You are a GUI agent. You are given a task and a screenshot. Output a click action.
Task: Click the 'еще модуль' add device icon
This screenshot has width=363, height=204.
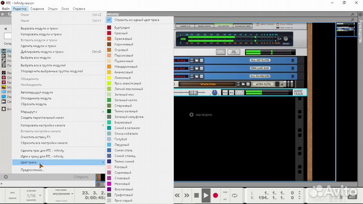191,115
